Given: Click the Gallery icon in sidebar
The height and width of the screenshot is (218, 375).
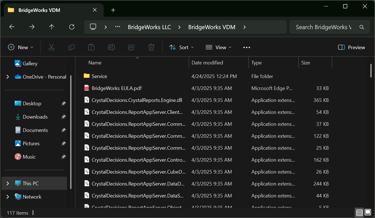Looking at the screenshot, I should pyautogui.click(x=18, y=63).
